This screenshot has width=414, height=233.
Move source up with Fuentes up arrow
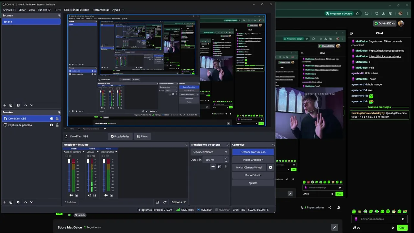(26, 202)
